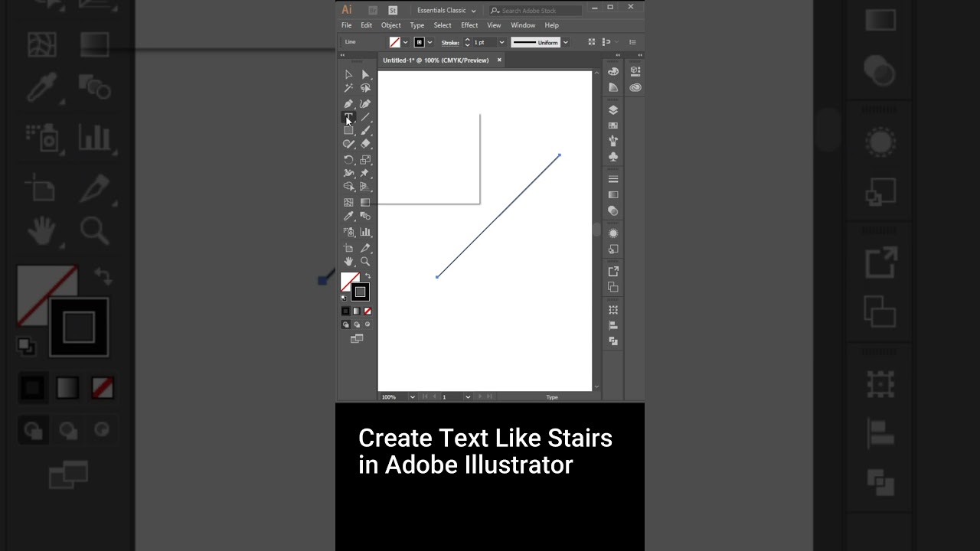Select the Rectangle tool

348,131
